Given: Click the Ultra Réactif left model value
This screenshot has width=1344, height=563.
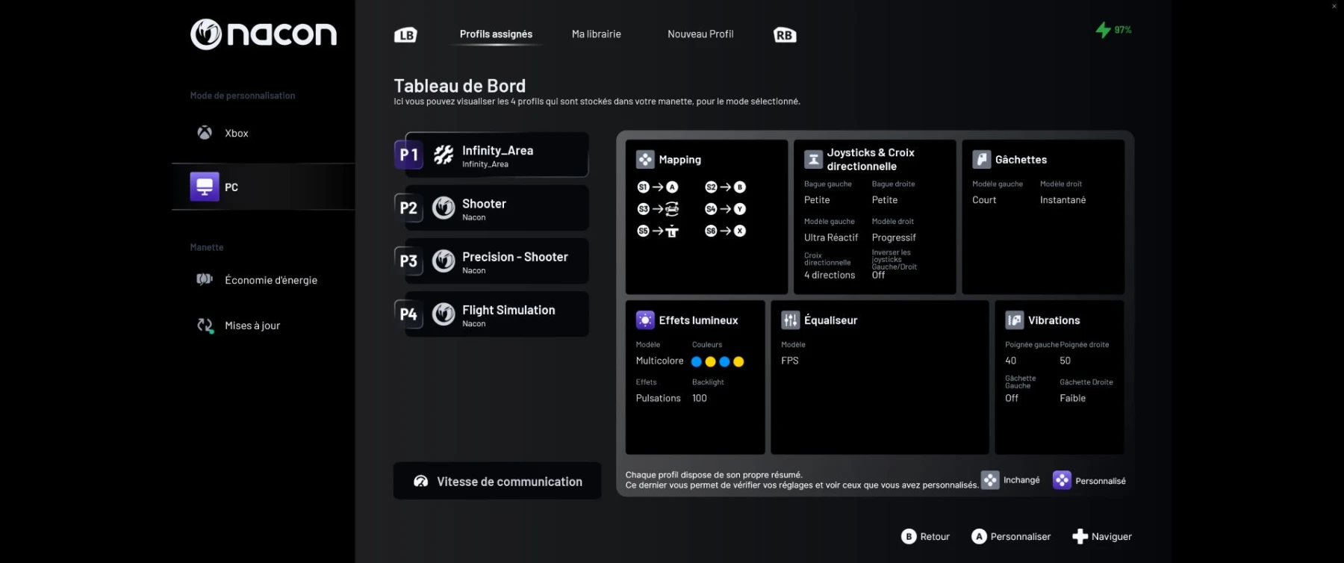Looking at the screenshot, I should pyautogui.click(x=831, y=237).
